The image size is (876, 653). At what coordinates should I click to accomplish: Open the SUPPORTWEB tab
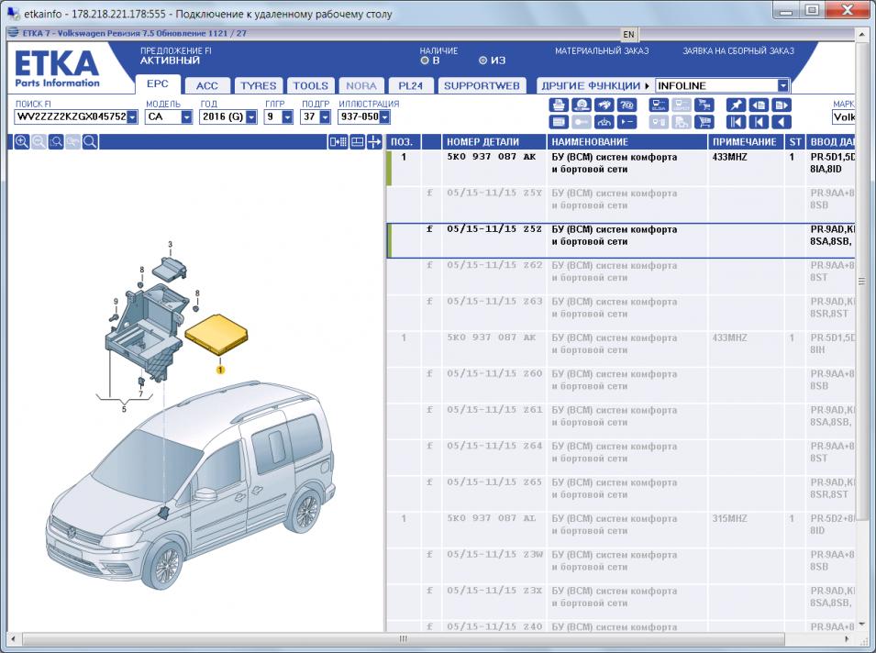(x=482, y=85)
